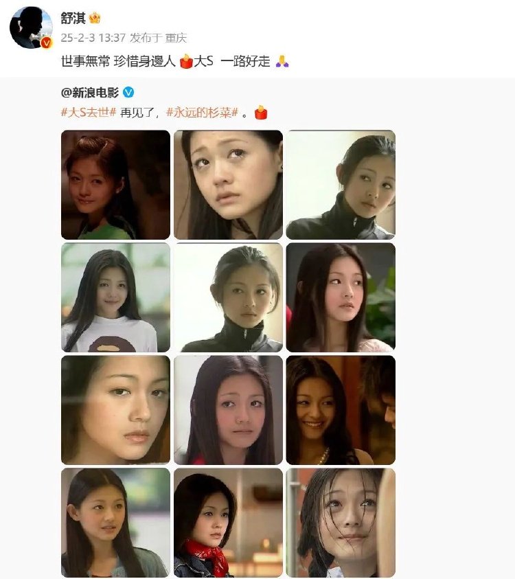Open the first photo with green top
515x579 pixels.
tap(115, 185)
